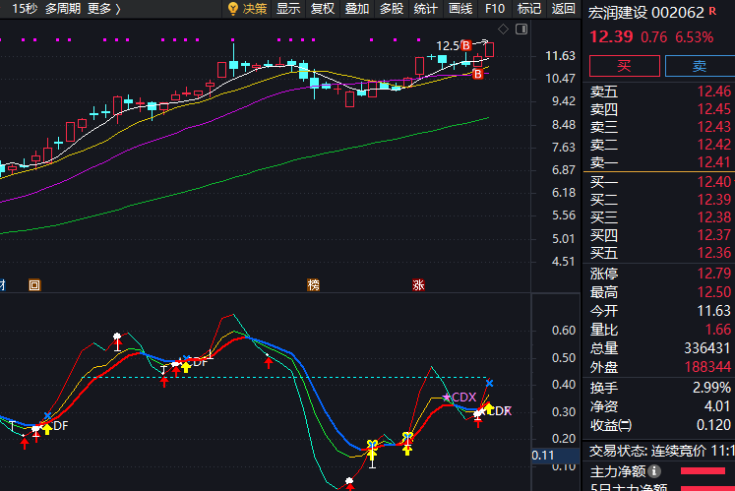Click the lower red B marker near the moving averages
Image resolution: width=735 pixels, height=491 pixels.
pyautogui.click(x=477, y=74)
